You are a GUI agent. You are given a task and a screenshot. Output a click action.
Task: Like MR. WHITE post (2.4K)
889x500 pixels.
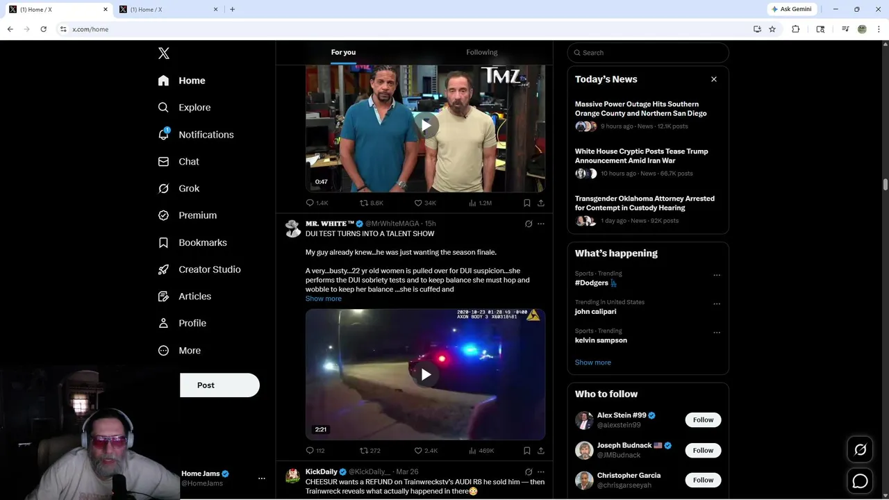pyautogui.click(x=426, y=451)
